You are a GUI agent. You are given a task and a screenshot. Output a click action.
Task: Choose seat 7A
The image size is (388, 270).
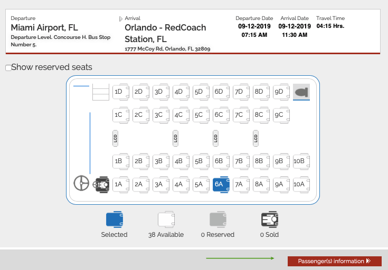[241, 185]
